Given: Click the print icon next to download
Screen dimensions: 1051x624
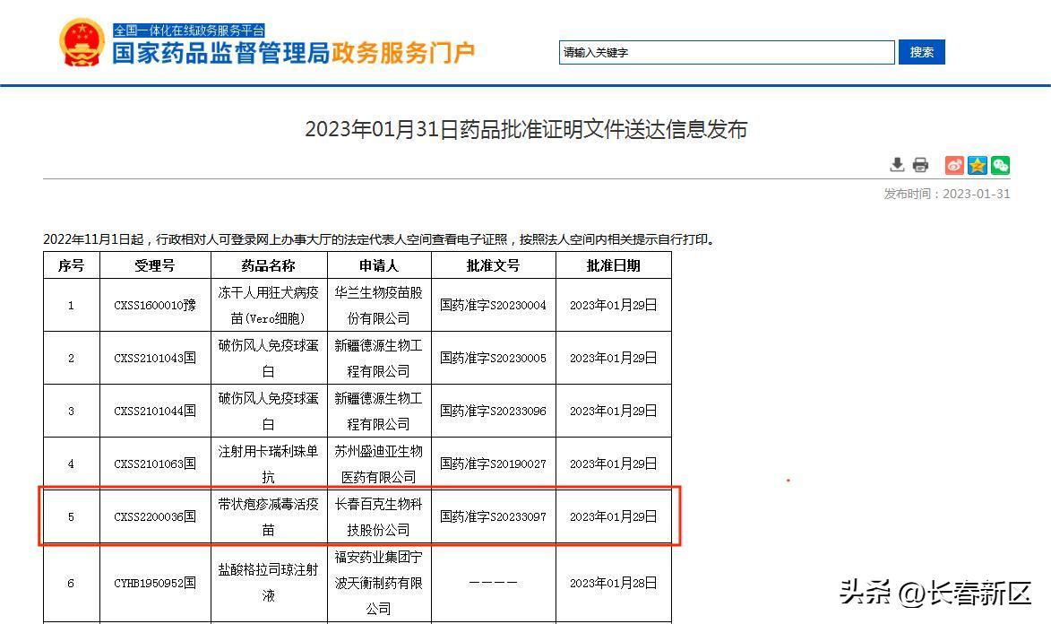Looking at the screenshot, I should tap(920, 165).
